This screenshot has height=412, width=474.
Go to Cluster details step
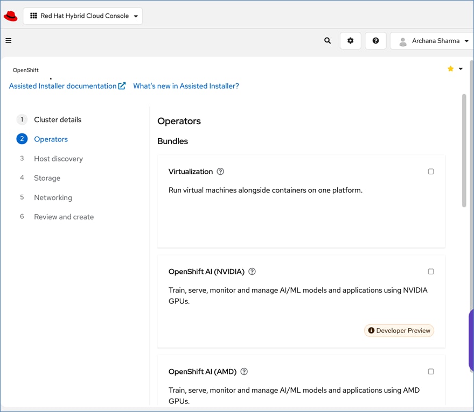click(x=58, y=119)
